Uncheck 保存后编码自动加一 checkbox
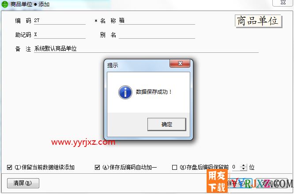This screenshot has height=194, width=294. (x=97, y=167)
